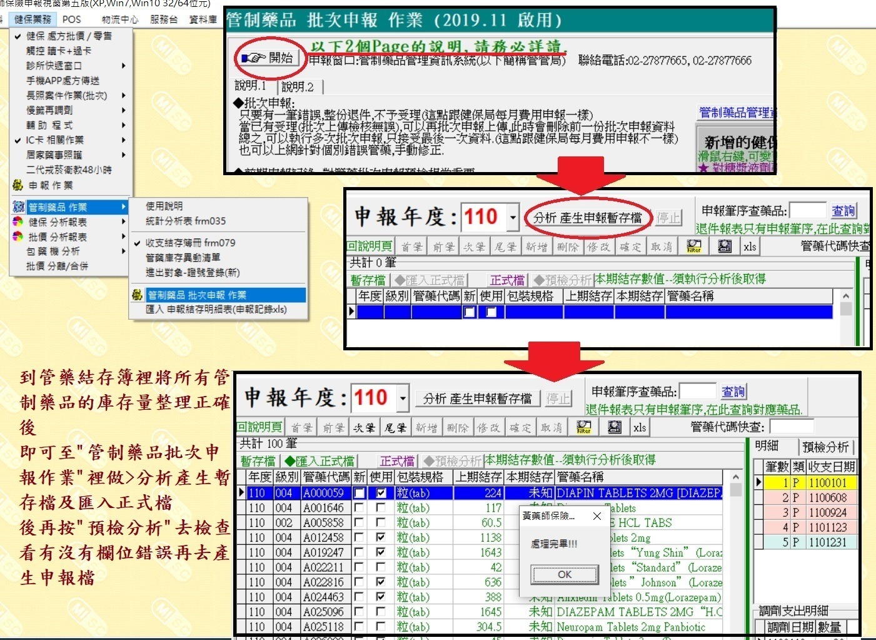
Task: Click the 批價 分析報表 pie chart icon
Action: pyautogui.click(x=18, y=237)
